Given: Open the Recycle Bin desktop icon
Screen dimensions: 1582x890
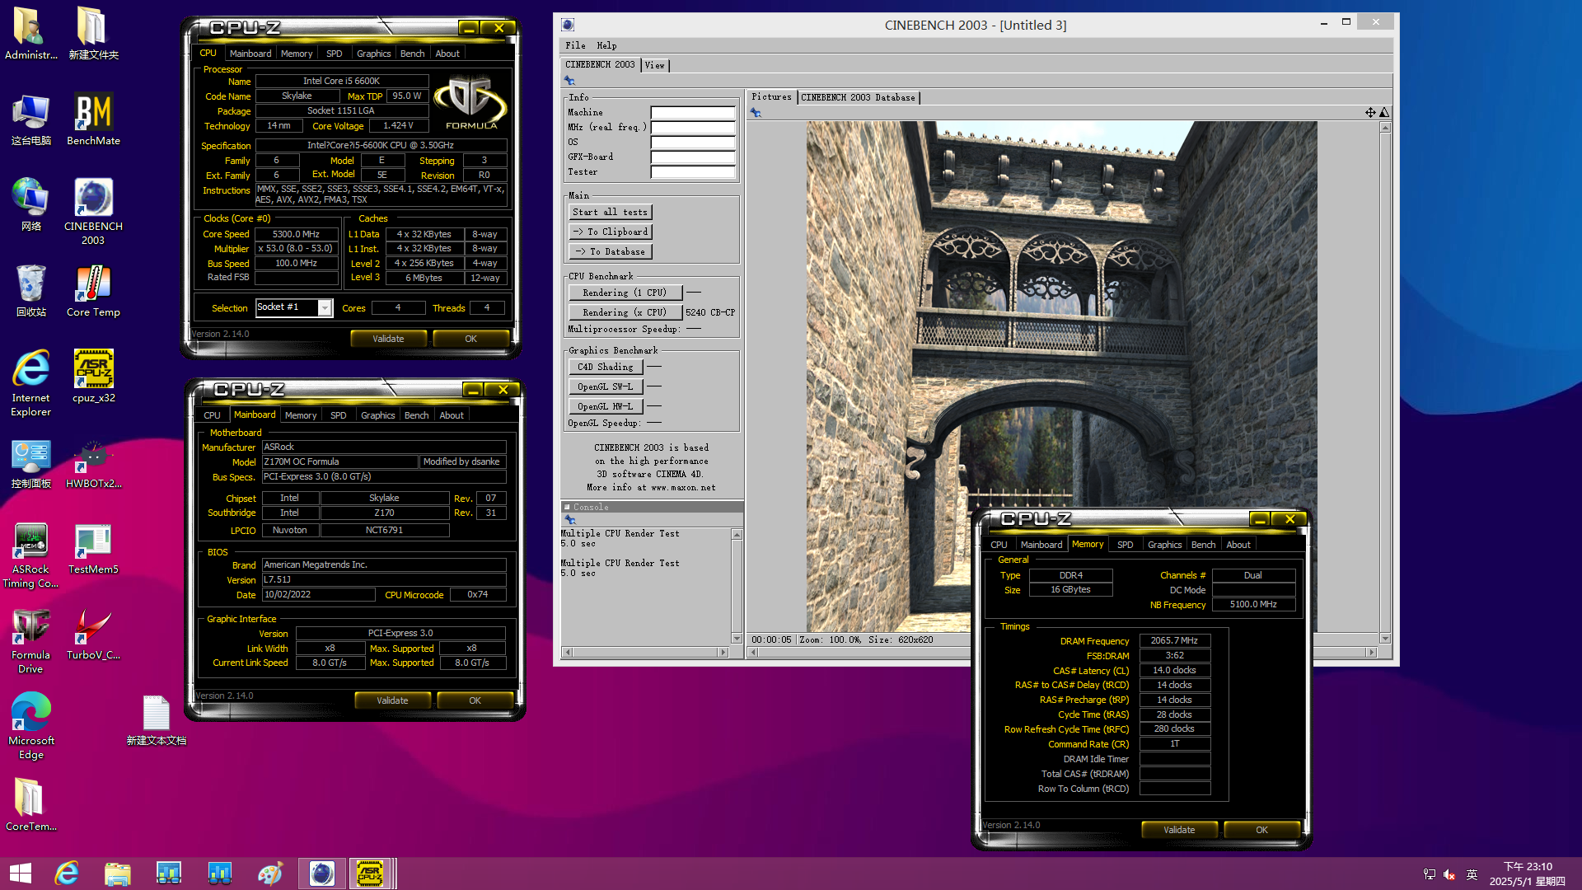Looking at the screenshot, I should pos(30,292).
